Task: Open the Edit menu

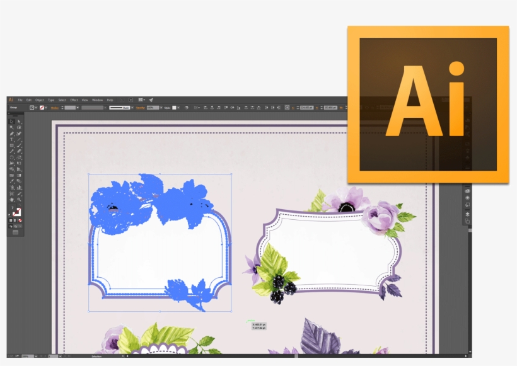Action: pos(29,100)
